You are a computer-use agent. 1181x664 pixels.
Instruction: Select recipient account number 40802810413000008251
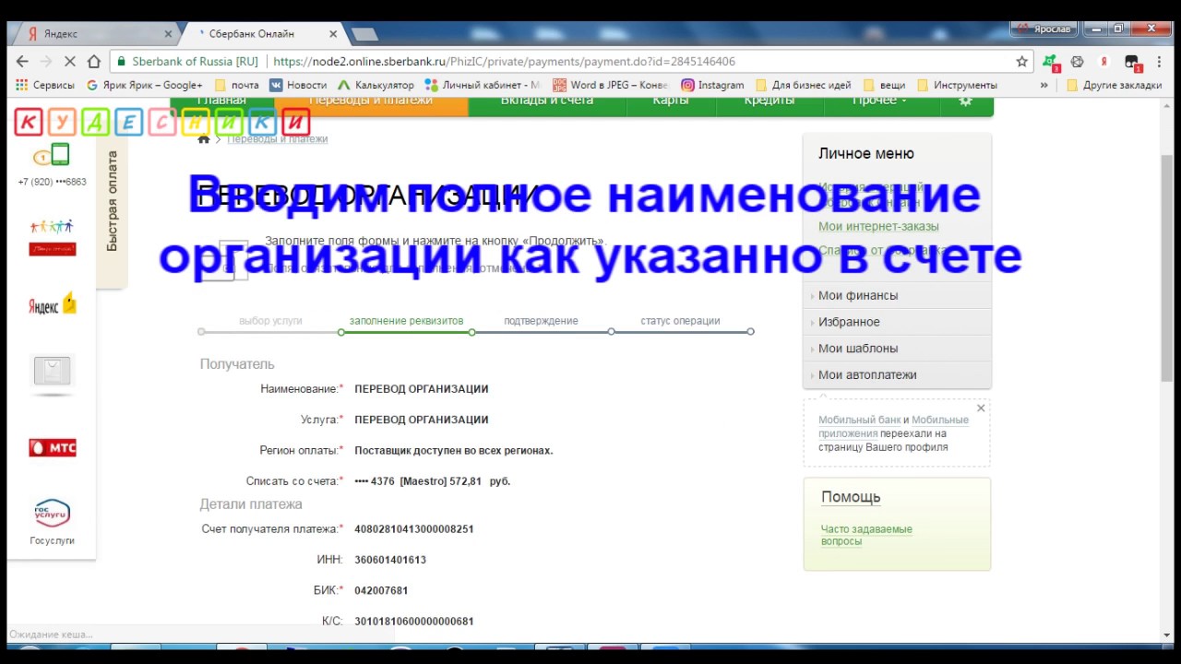tap(414, 529)
